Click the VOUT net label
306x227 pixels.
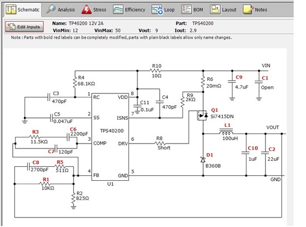pyautogui.click(x=273, y=127)
